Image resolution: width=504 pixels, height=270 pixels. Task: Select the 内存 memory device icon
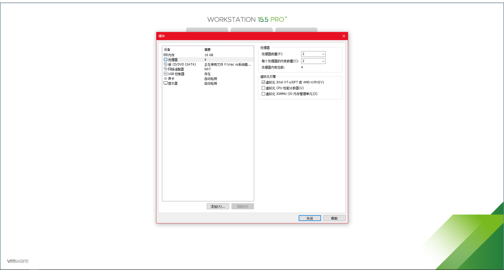166,55
